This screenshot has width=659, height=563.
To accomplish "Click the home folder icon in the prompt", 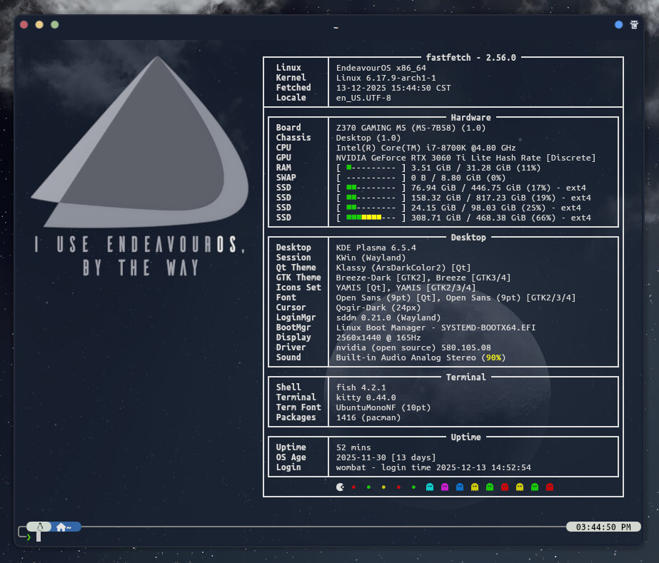I will tap(61, 527).
